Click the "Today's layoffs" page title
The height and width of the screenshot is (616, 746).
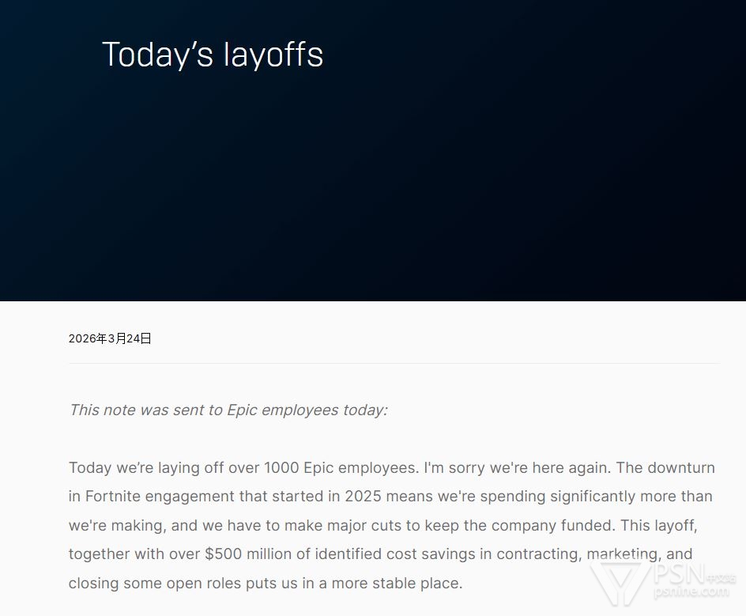click(x=213, y=55)
